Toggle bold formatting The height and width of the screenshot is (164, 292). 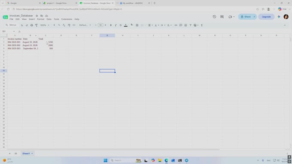(x=111, y=25)
